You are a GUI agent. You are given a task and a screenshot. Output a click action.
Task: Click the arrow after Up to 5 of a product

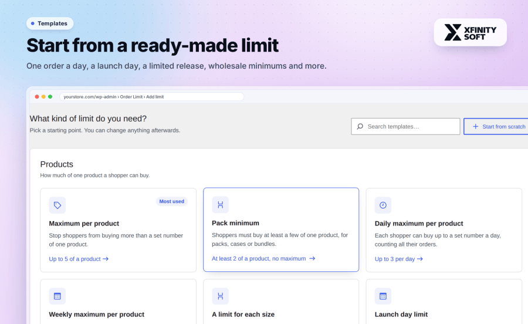(x=106, y=259)
